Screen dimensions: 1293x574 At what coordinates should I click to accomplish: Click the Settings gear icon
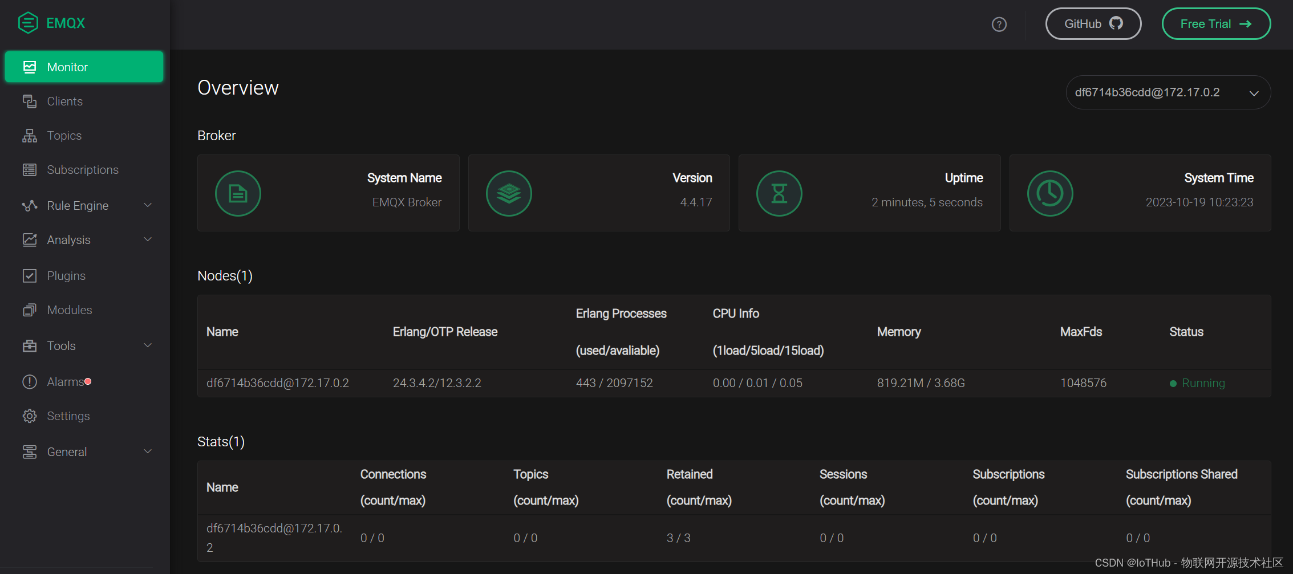click(30, 416)
